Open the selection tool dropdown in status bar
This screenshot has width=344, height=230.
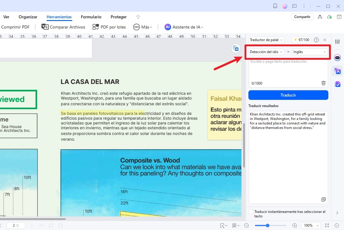(x=224, y=226)
